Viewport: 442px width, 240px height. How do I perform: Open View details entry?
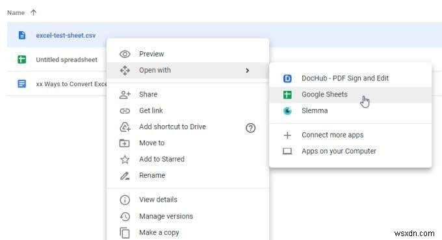pyautogui.click(x=188, y=200)
